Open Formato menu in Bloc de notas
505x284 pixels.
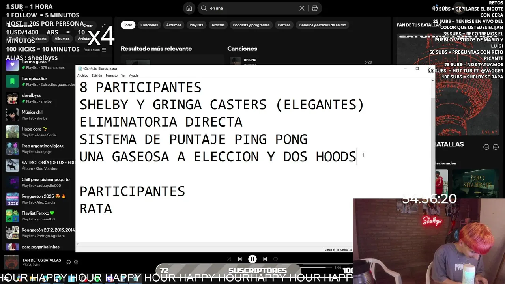coord(112,75)
